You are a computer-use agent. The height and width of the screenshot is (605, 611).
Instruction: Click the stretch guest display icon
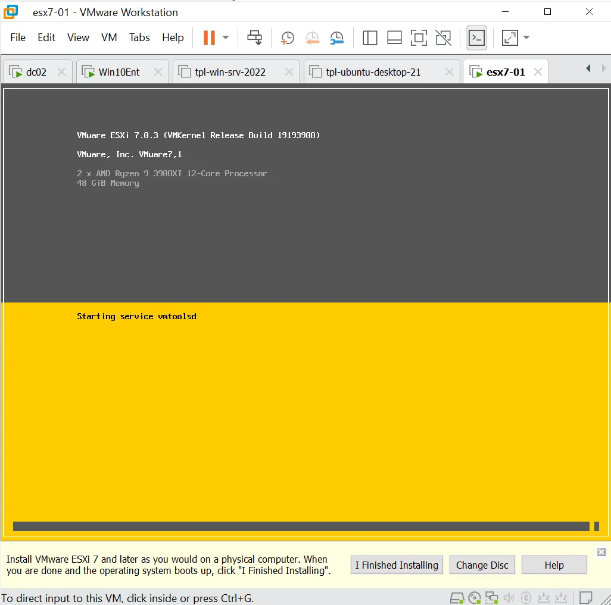(x=510, y=38)
